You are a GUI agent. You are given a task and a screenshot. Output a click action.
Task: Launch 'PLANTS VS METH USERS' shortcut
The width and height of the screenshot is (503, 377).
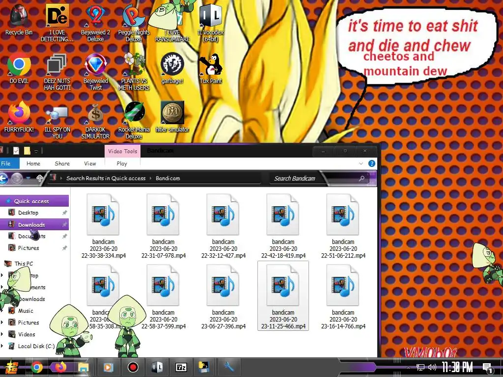(134, 71)
